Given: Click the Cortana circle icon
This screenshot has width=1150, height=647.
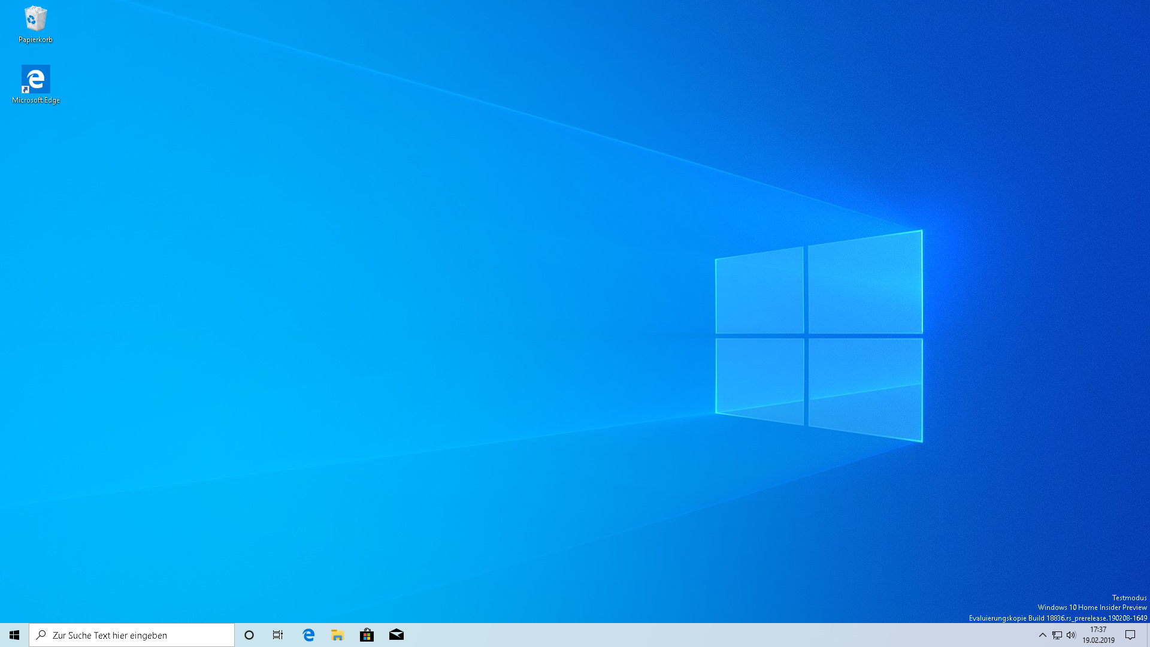Looking at the screenshot, I should (x=249, y=635).
